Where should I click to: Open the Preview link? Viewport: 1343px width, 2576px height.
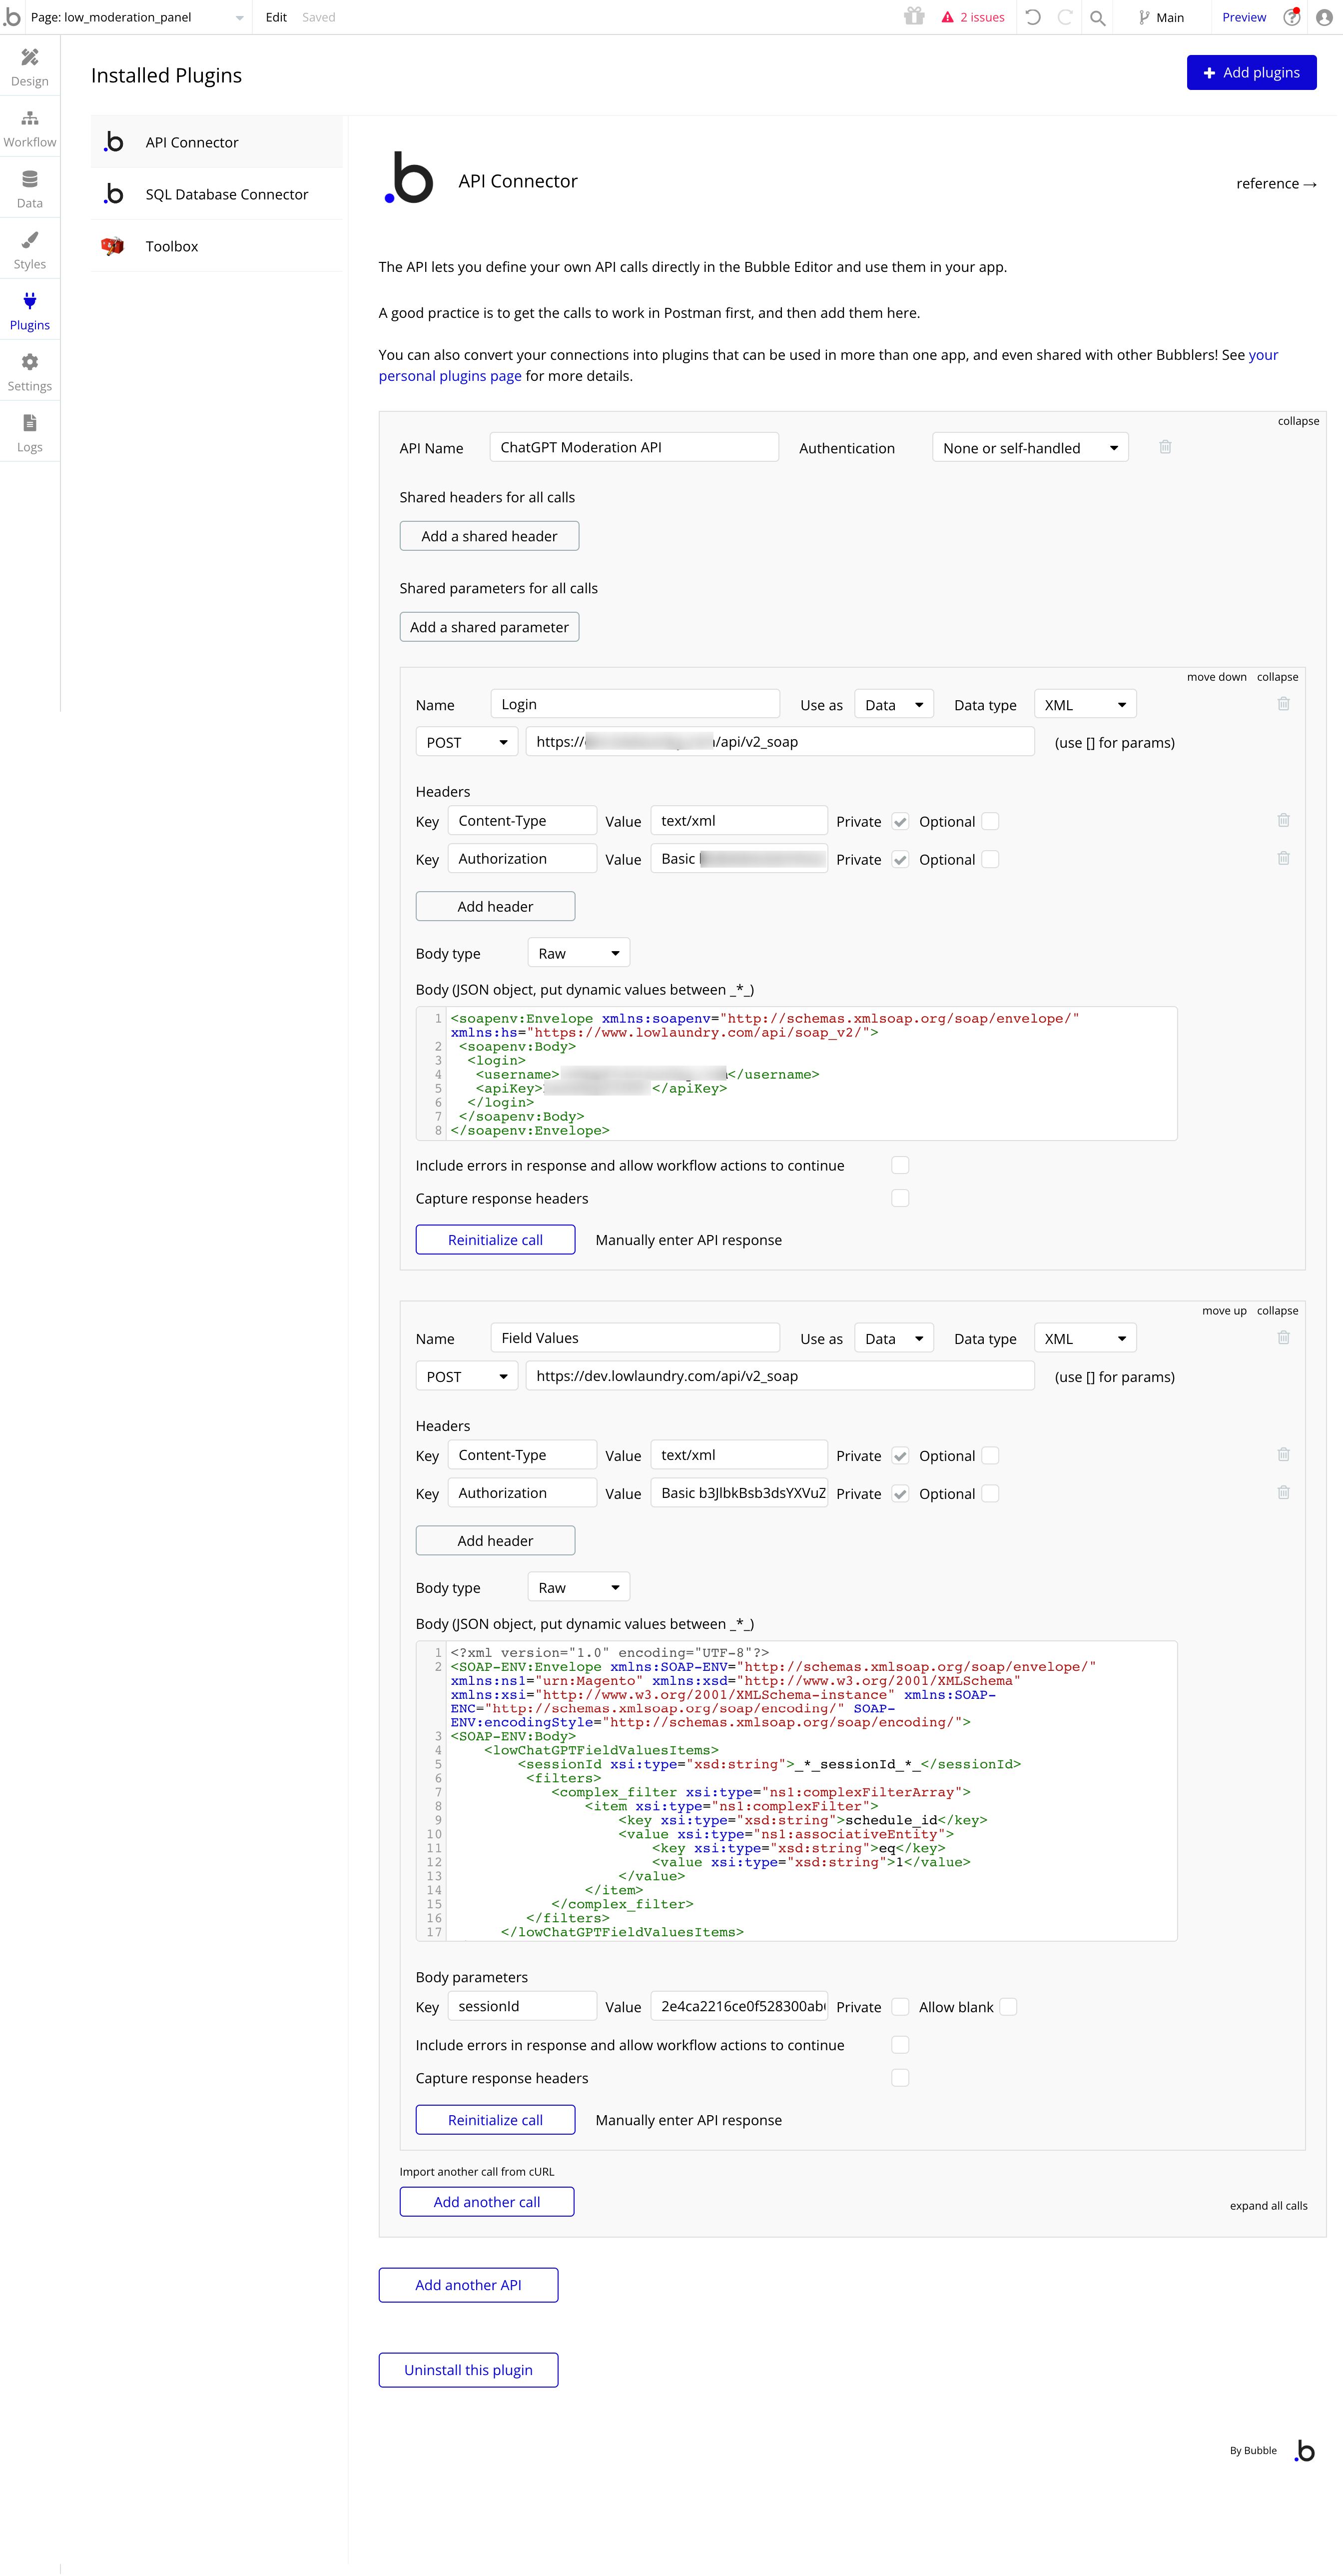pos(1244,17)
